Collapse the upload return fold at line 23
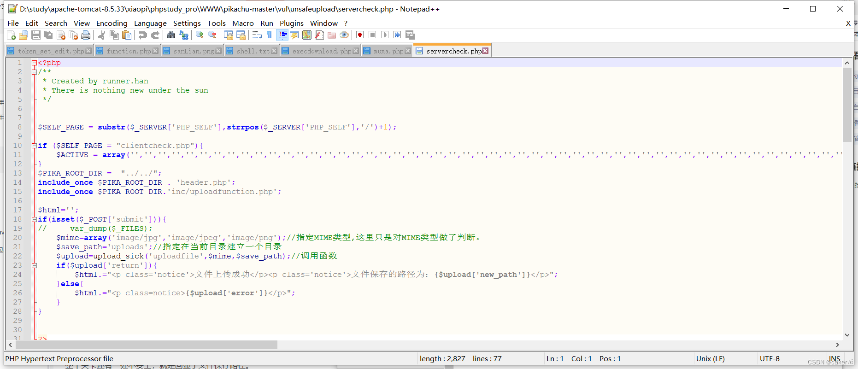The image size is (858, 369). (x=34, y=265)
